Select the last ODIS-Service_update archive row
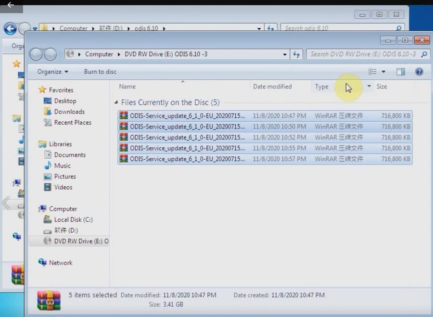Screen dimensions: 433x317 [x=188, y=159]
